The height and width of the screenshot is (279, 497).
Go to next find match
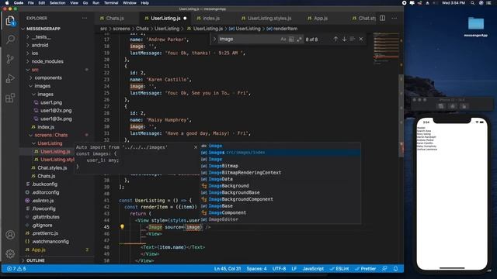[x=344, y=40]
